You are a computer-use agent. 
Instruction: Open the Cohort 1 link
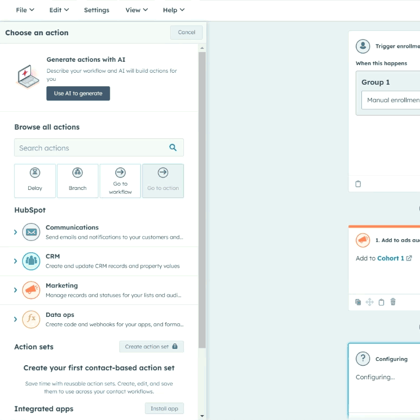(x=391, y=258)
